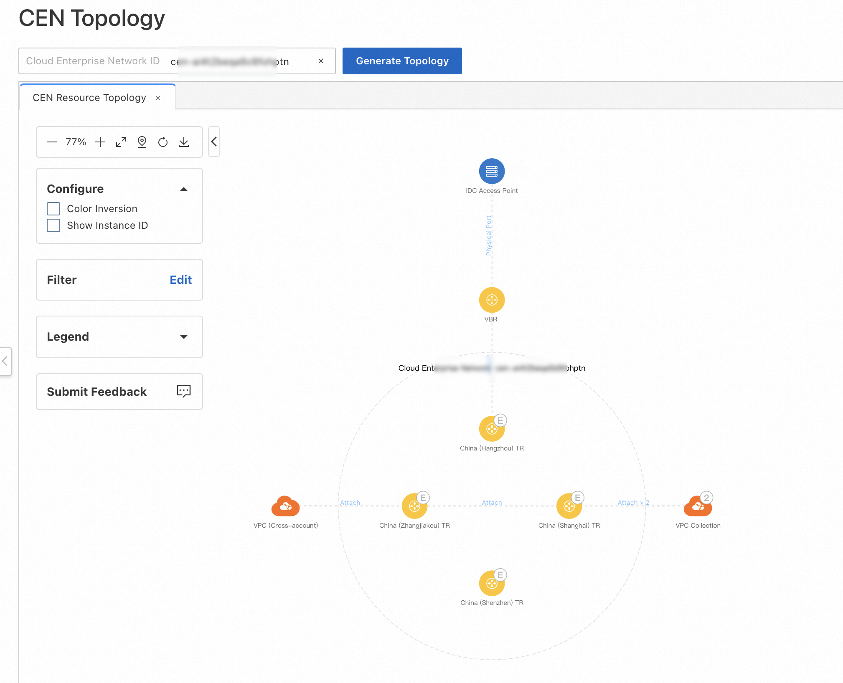Switch to CEN Resource Topology tab
This screenshot has height=683, width=843.
(x=89, y=98)
